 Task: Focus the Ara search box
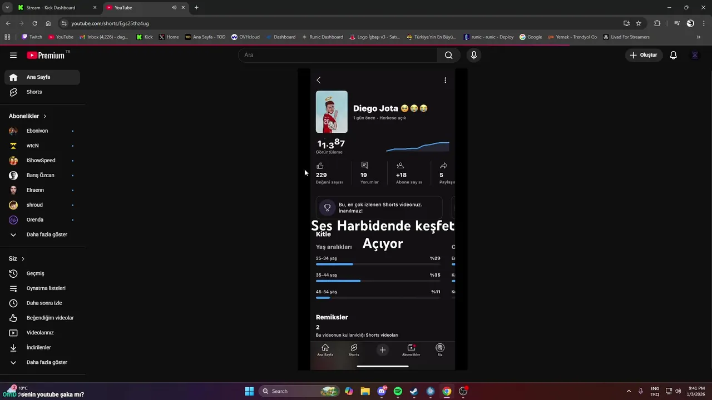(x=338, y=55)
